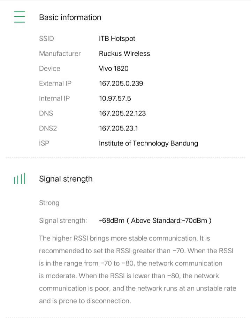This screenshot has width=251, height=318.
Task: Tap the SSID label
Action: [x=46, y=39]
